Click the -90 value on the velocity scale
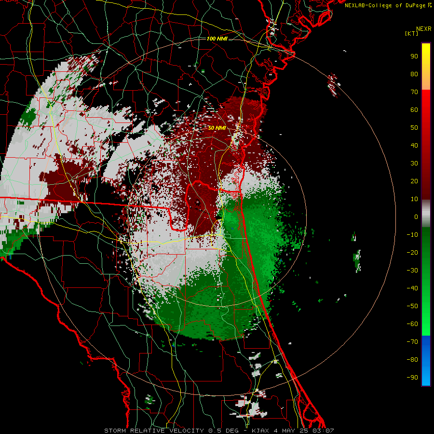This screenshot has width=434, height=434. (x=412, y=378)
